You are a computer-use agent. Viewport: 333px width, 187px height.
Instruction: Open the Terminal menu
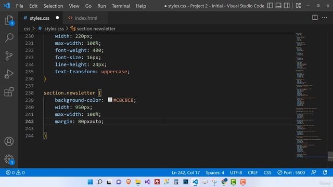(121, 6)
